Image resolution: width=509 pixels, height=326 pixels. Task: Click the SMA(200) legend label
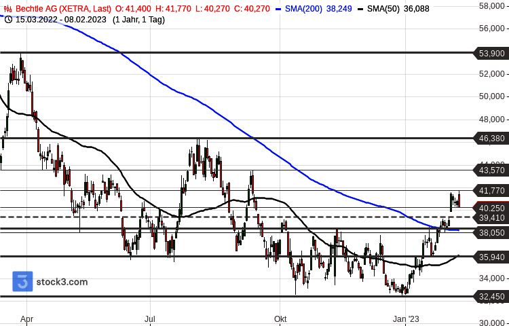pos(303,9)
